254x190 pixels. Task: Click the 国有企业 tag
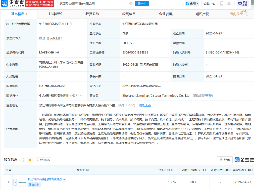pyautogui.click(x=34, y=185)
